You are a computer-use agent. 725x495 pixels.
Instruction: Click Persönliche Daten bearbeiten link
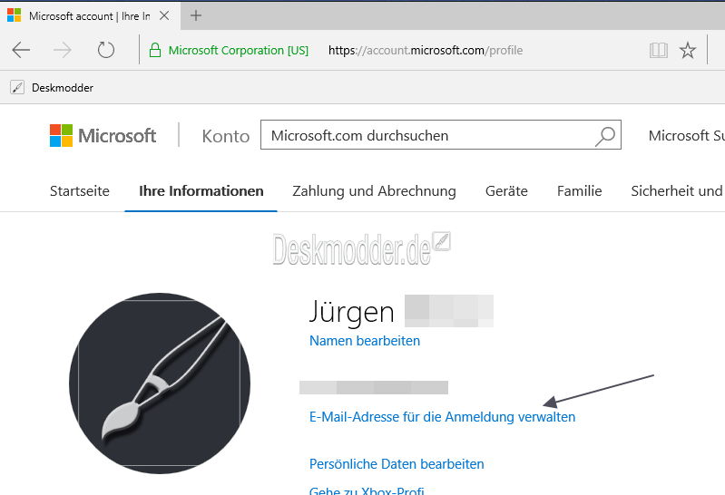tap(397, 464)
